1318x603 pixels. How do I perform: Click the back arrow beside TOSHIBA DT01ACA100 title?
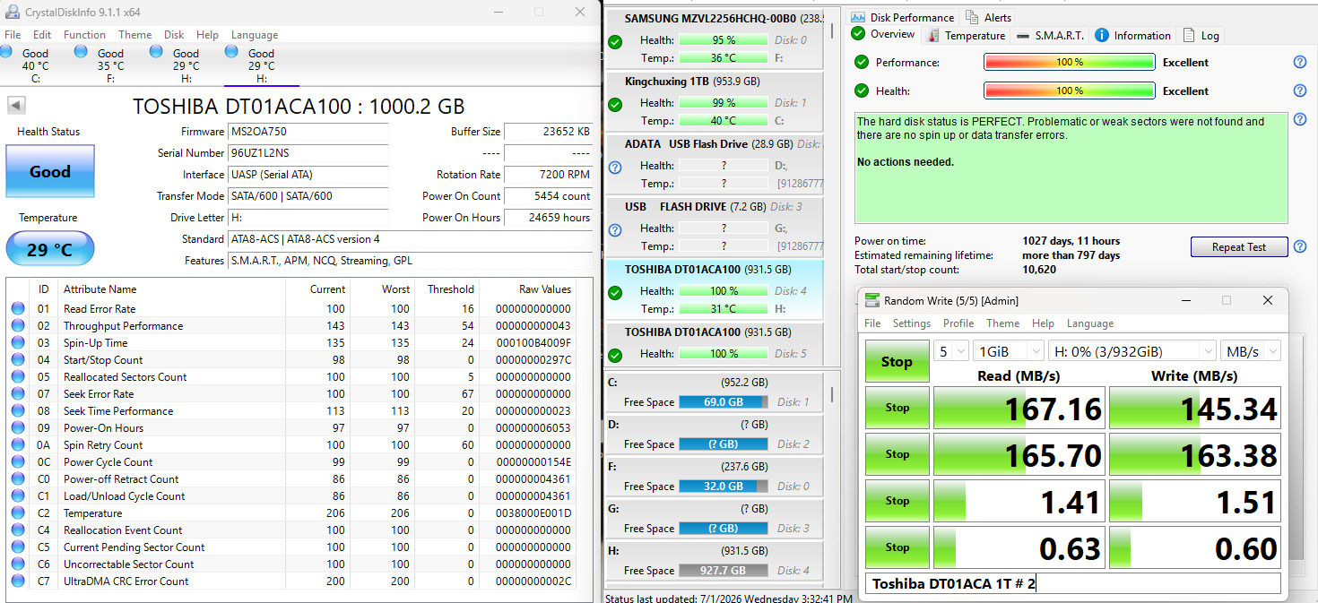point(16,106)
